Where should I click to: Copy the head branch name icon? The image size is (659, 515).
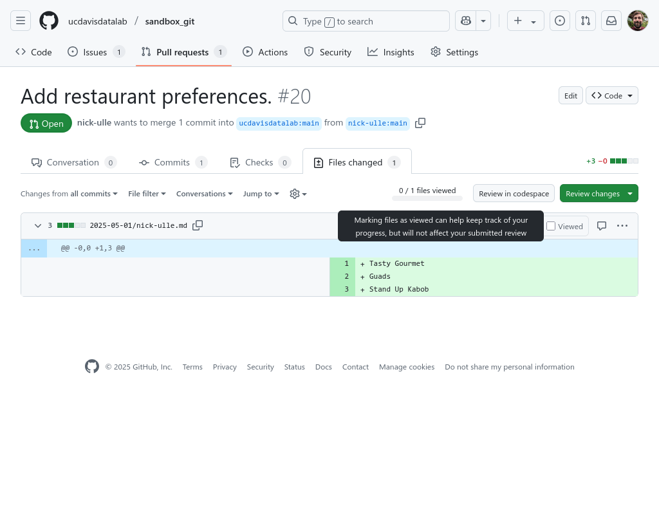pos(420,123)
